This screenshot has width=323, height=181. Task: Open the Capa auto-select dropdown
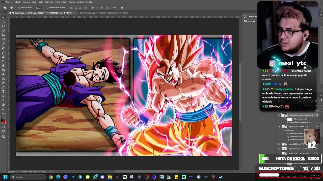tap(39, 8)
